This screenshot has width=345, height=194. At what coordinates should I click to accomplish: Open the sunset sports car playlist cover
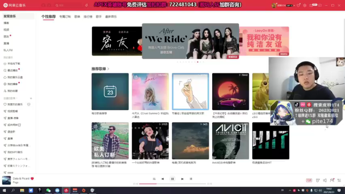[231, 91]
